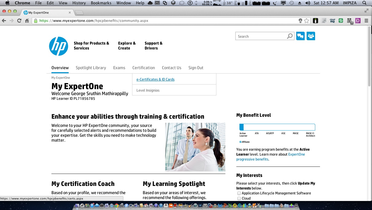This screenshot has width=372, height=210.
Task: Click the magnifier icon in the Search box
Action: (290, 36)
